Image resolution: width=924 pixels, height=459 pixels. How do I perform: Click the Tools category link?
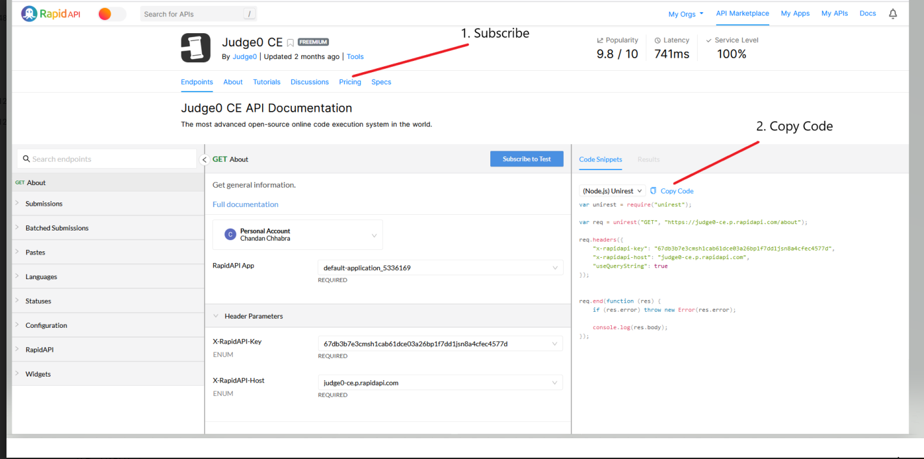click(x=355, y=56)
